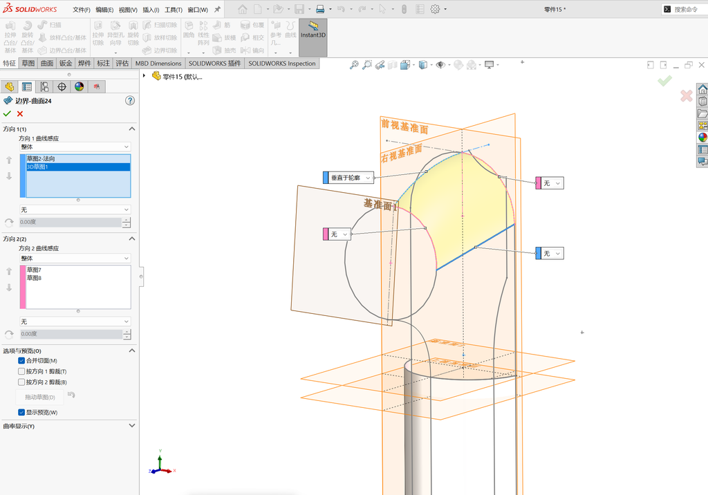Open Direction 1 tangent type 无 dropdown

tap(75, 209)
